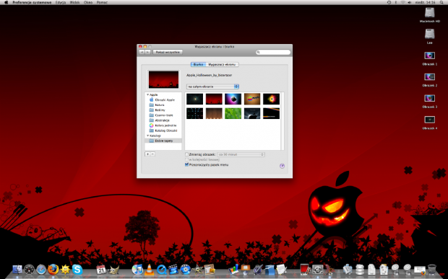Open Obrazek 2 file on desktop
Image resolution: width=448 pixels, height=279 pixels.
coord(429,79)
